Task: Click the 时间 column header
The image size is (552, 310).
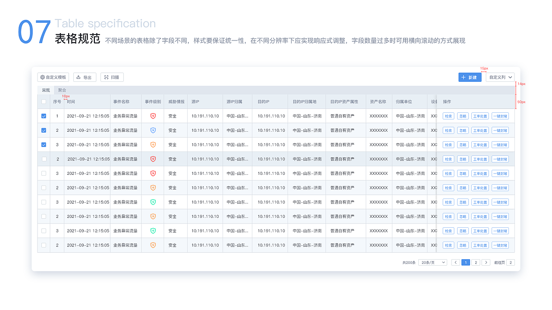Action: (x=71, y=102)
